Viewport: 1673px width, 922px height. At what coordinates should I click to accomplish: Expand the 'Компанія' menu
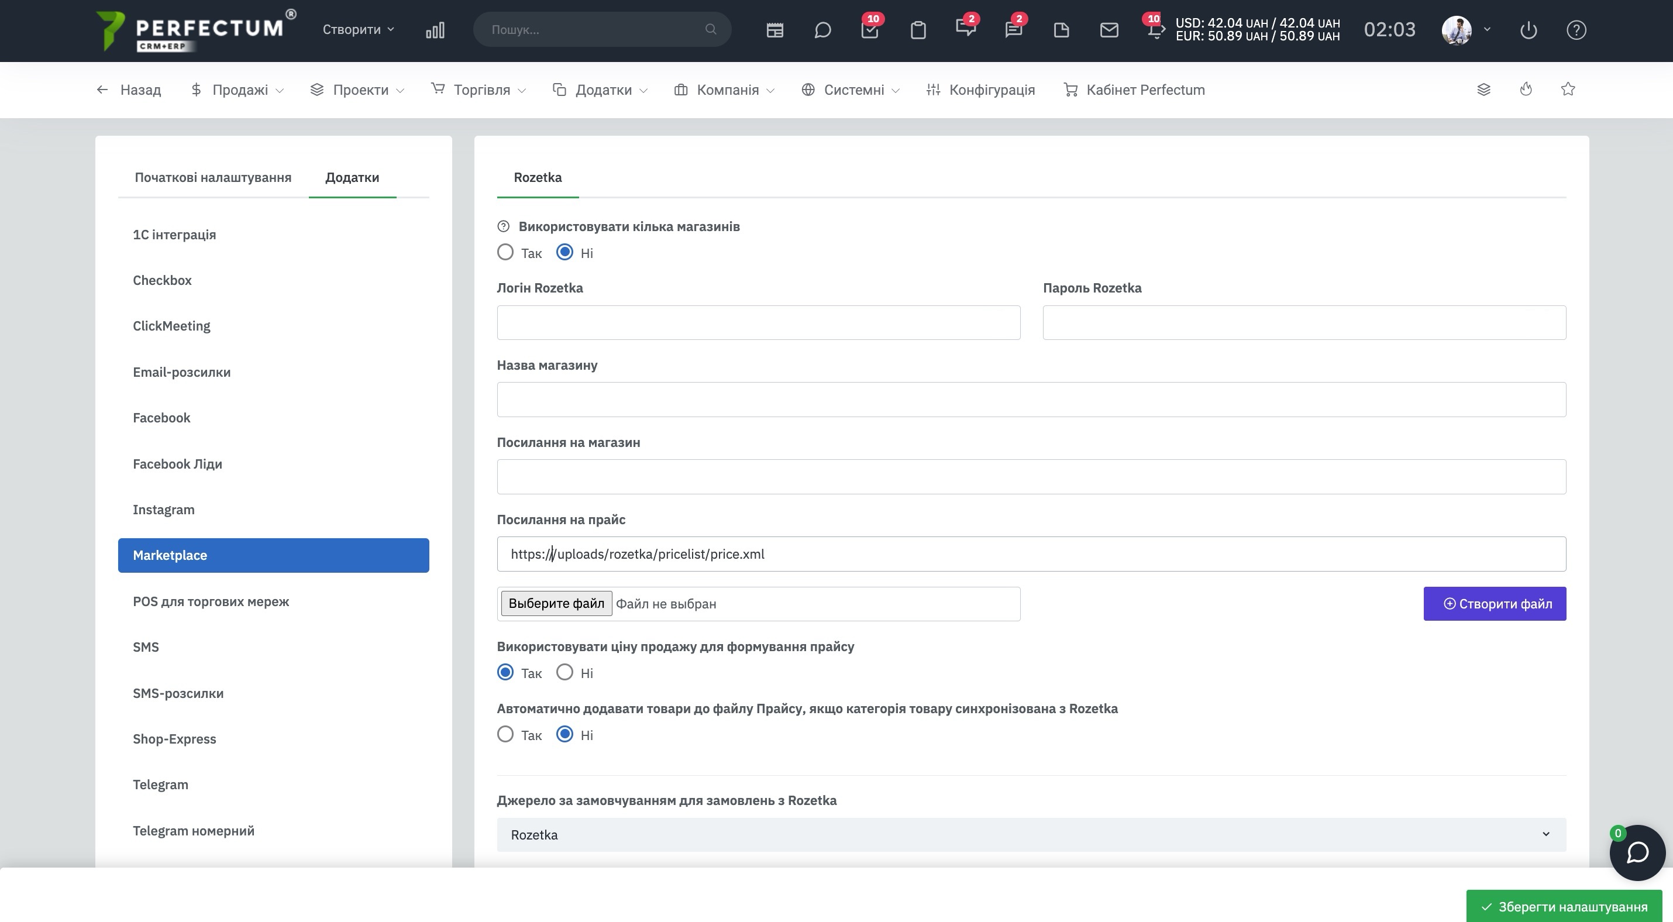tap(724, 90)
